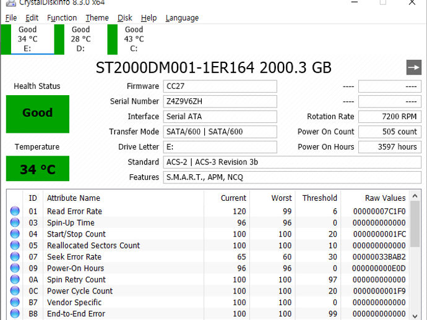Click the Worst column header
Screen dimensions: 427x320
click(x=272, y=198)
